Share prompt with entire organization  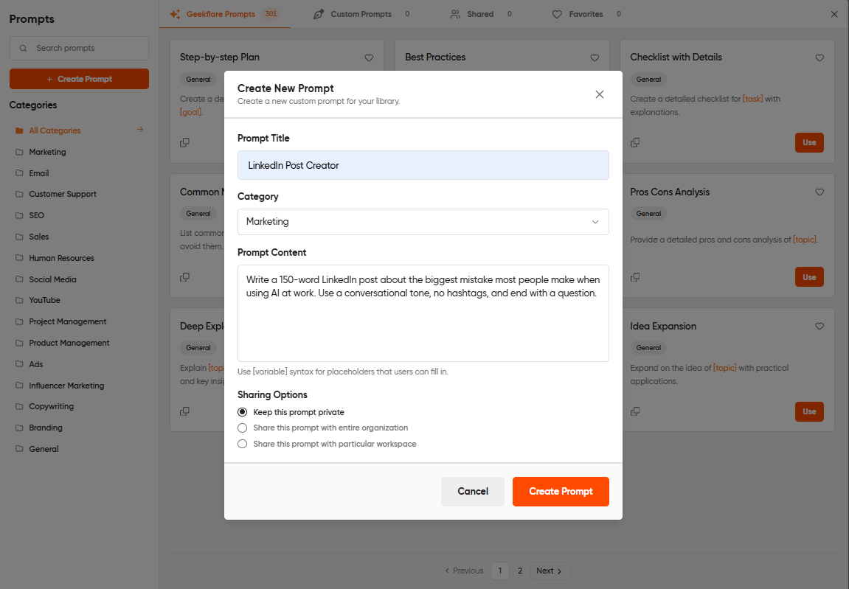click(x=242, y=428)
